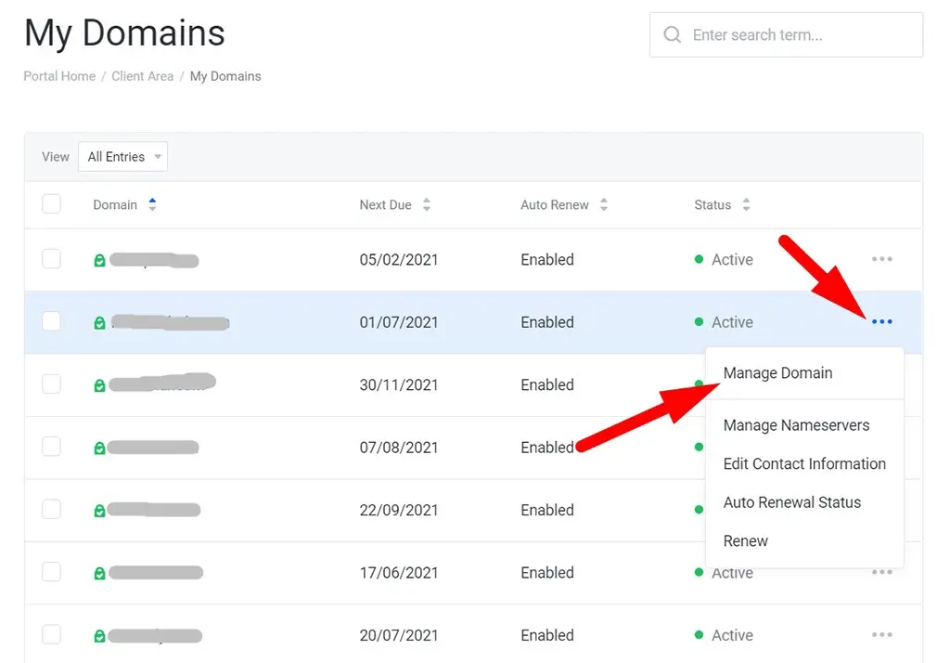Sort by the Auto Renew column
Screen dimensions: 950x663
563,204
